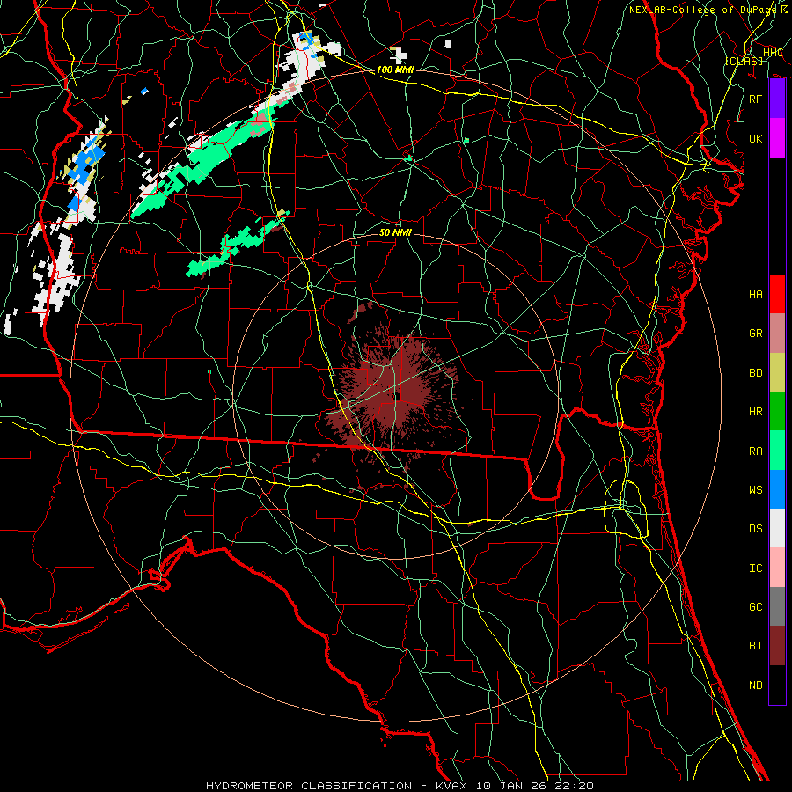Click the DS white legend swatch
Image resolution: width=792 pixels, height=792 pixels.
click(777, 528)
